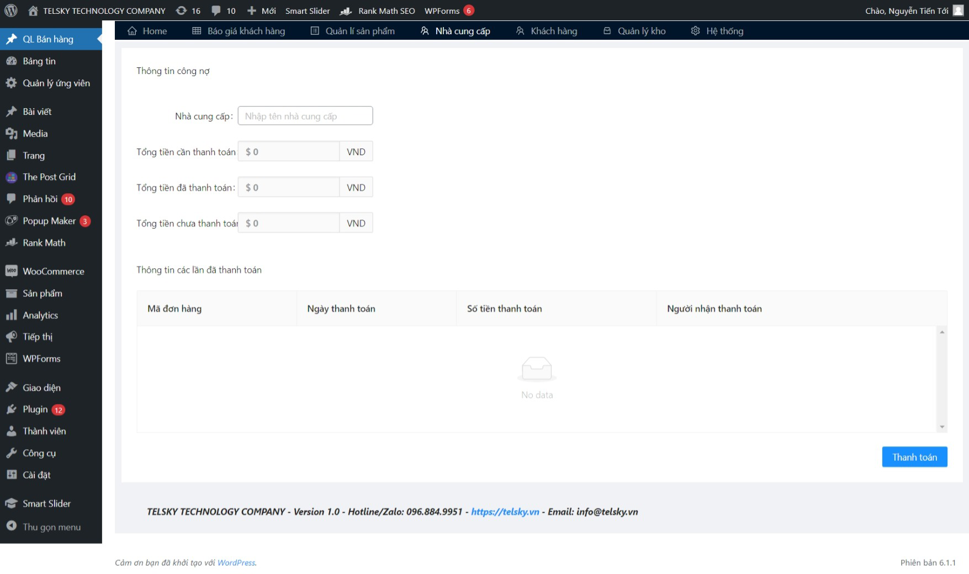
Task: Click the Rank Math SEO chart icon
Action: click(x=346, y=11)
